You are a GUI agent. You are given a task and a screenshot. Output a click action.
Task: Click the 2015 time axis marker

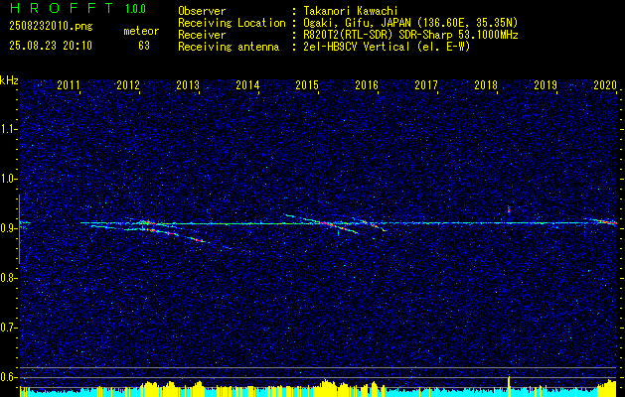coord(307,84)
